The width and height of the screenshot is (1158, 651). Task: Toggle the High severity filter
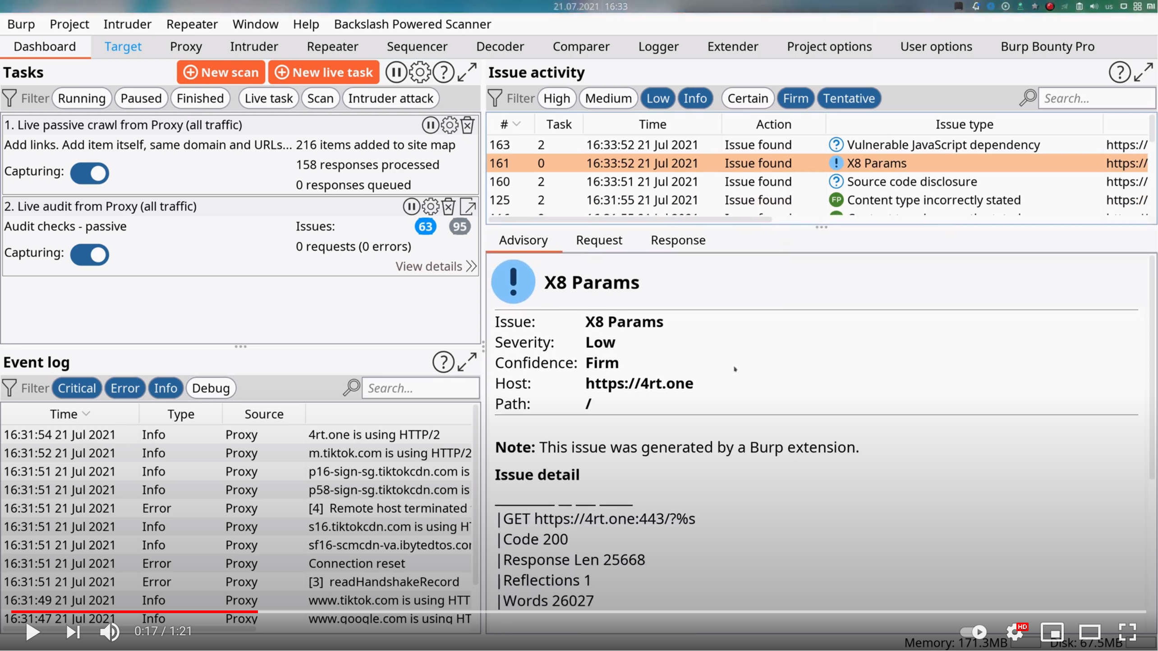coord(557,98)
